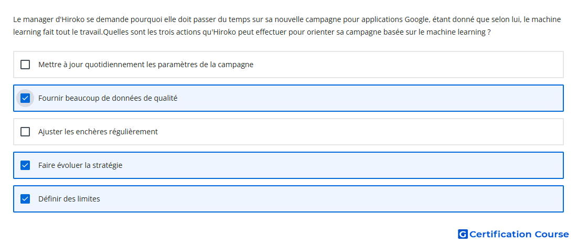Click the 'Mettre à jour quotidiennement les paramètres' label
This screenshot has height=244, width=577.
click(x=146, y=65)
